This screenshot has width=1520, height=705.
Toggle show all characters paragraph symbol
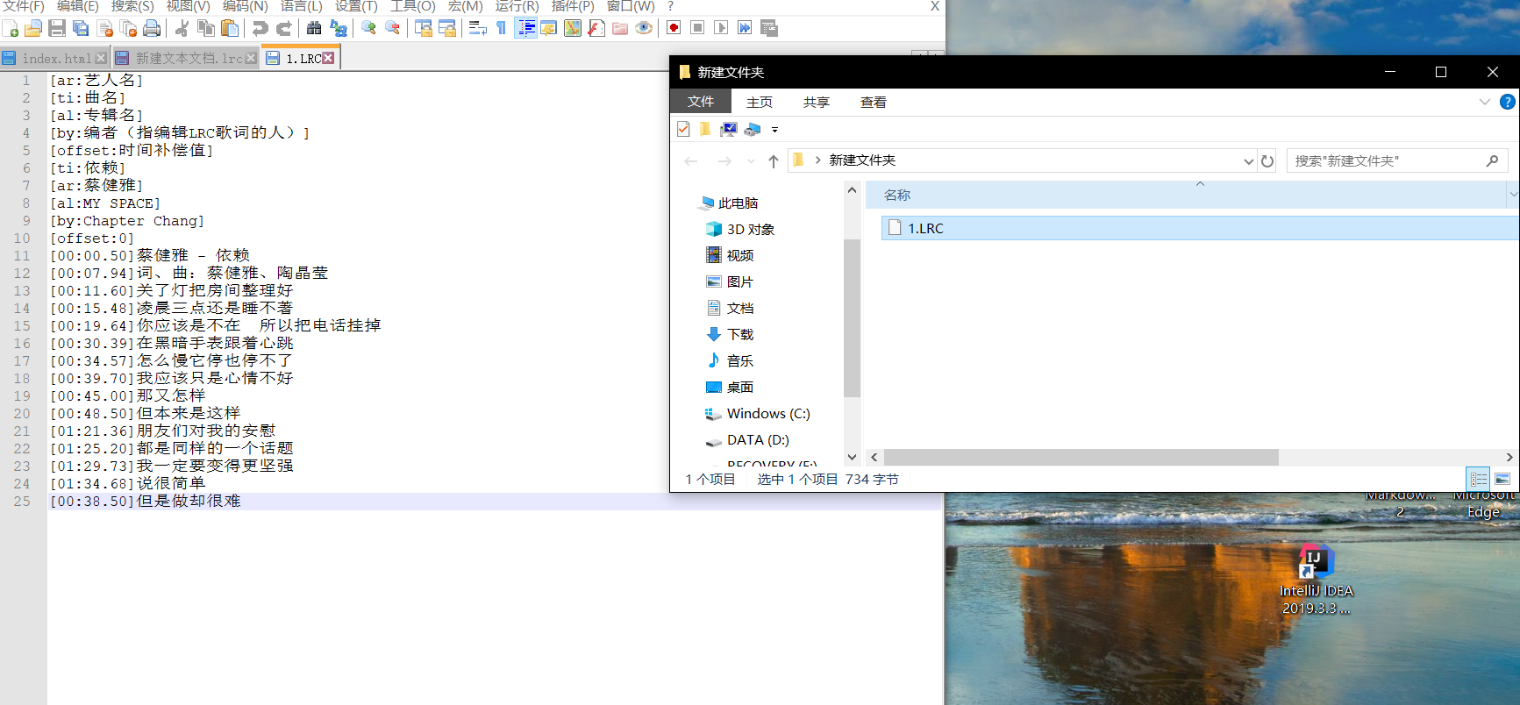(501, 28)
